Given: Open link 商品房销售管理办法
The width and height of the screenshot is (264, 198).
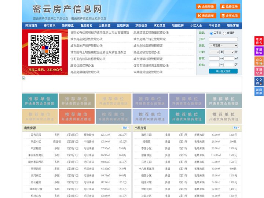Looking at the screenshot, I should pos(147,52).
